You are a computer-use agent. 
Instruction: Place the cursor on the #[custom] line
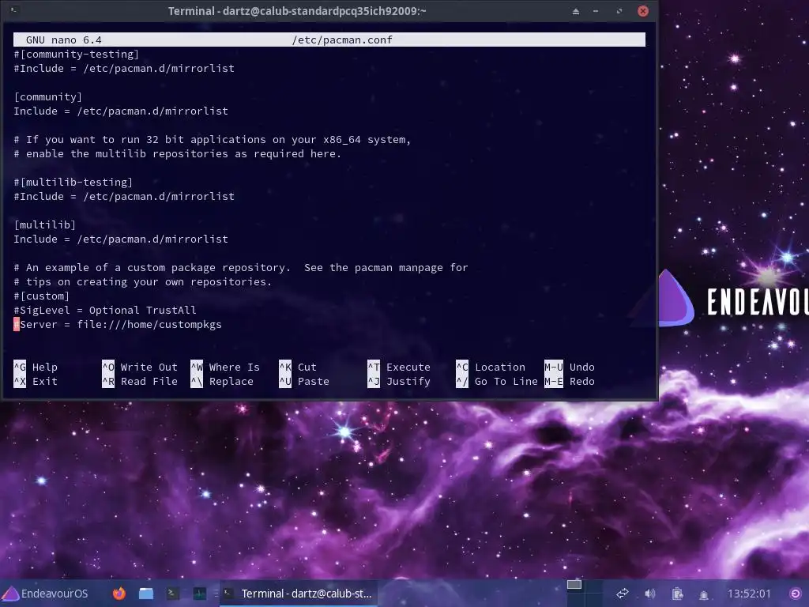pos(42,296)
